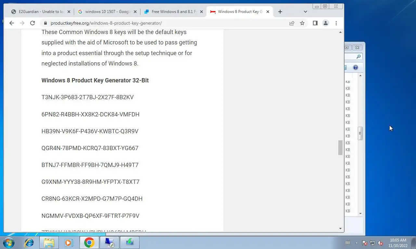
Task: Select the Windows 8 Product Key tab
Action: click(240, 12)
